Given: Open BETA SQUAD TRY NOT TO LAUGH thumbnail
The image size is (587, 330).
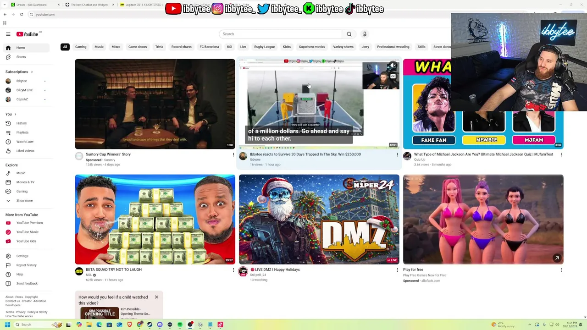Looking at the screenshot, I should pyautogui.click(x=155, y=219).
